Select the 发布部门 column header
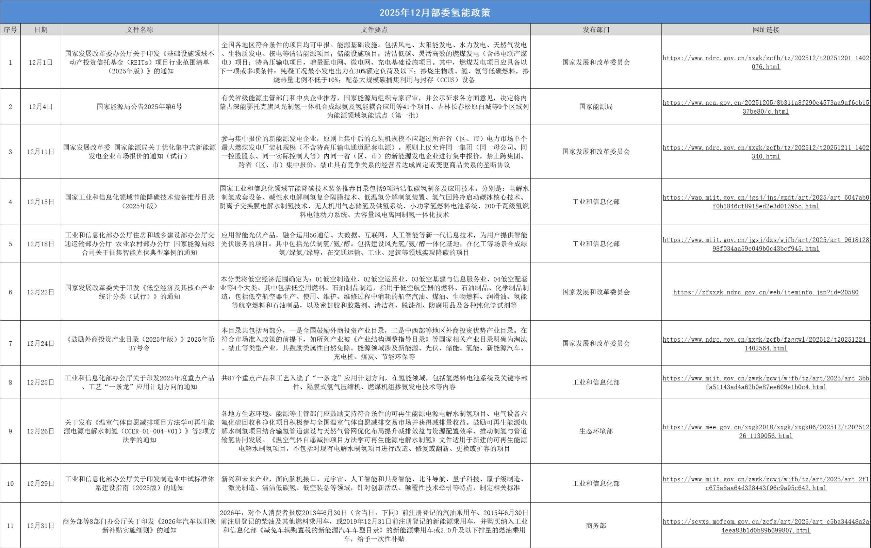Screen dimensions: 871x548 click(596, 30)
